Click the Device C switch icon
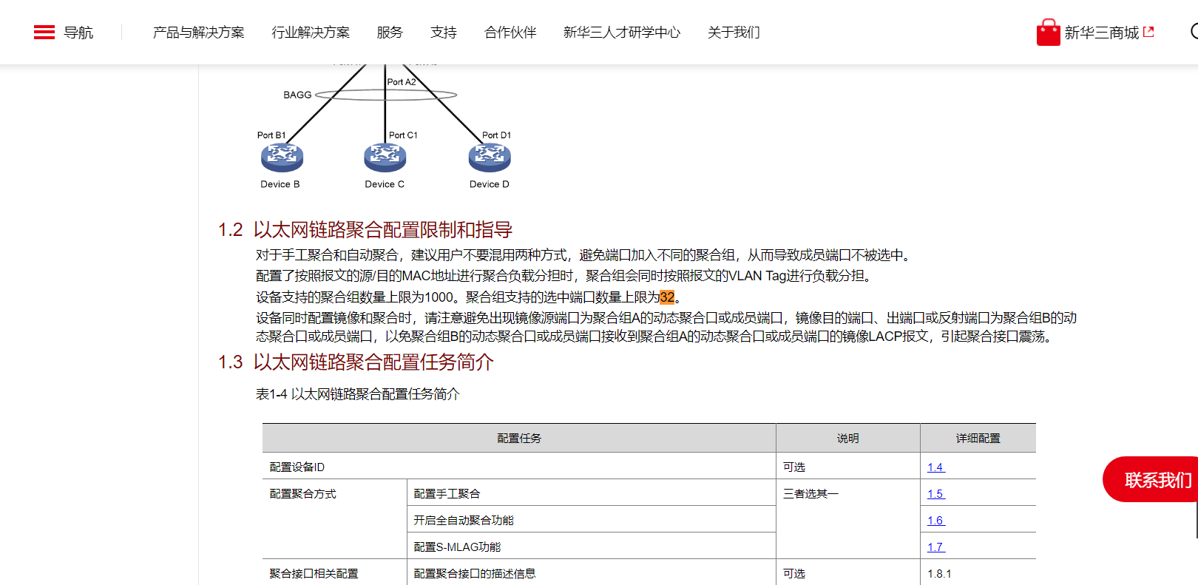The image size is (1198, 585). point(385,158)
